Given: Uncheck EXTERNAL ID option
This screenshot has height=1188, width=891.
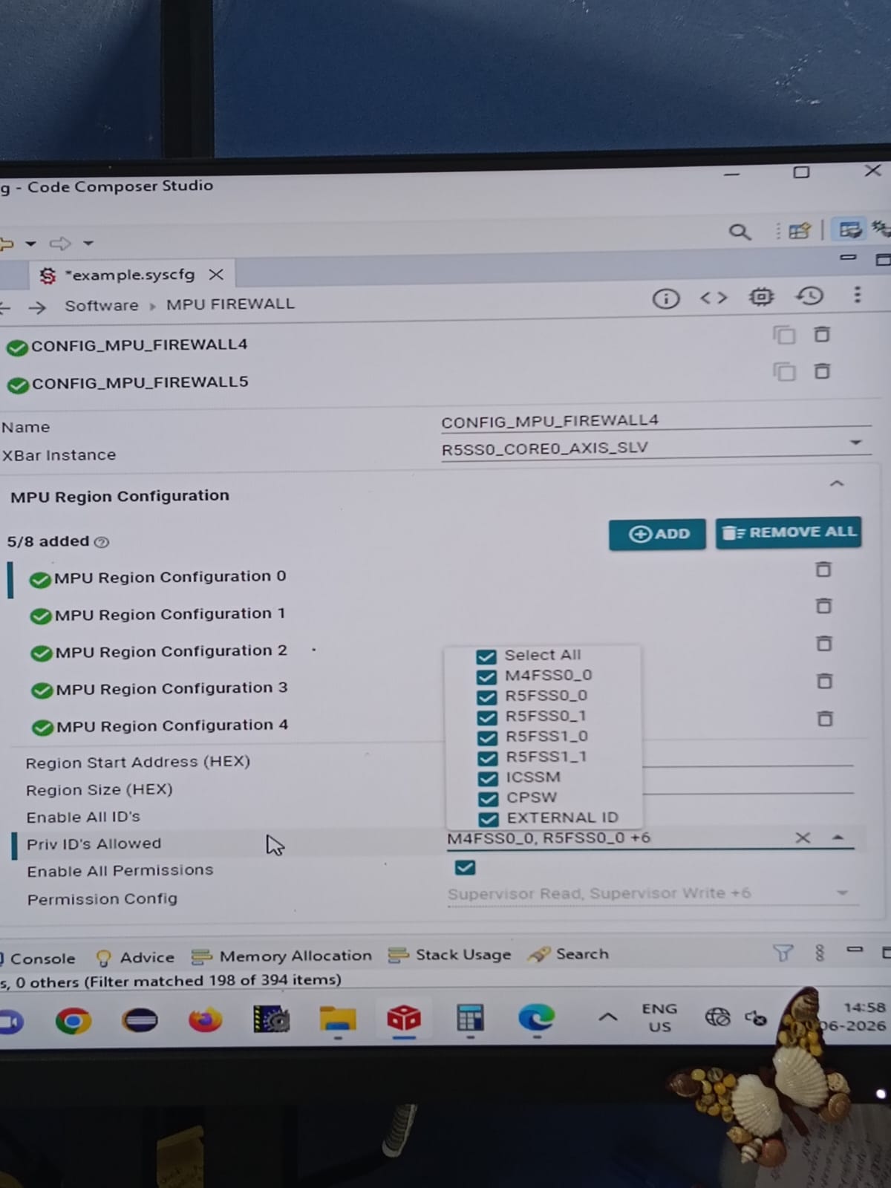Looking at the screenshot, I should coord(489,819).
